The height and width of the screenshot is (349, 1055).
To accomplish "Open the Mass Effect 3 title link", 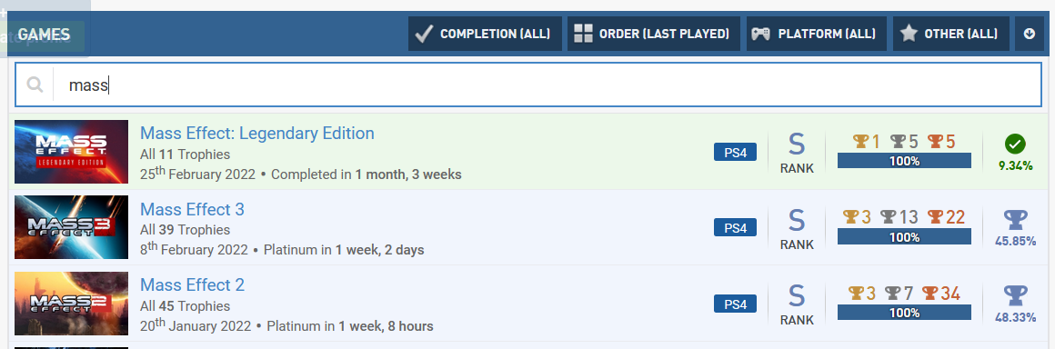I will (192, 209).
